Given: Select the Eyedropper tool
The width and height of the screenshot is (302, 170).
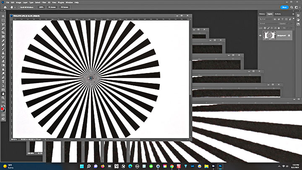Looking at the screenshot, I should pos(3,41).
